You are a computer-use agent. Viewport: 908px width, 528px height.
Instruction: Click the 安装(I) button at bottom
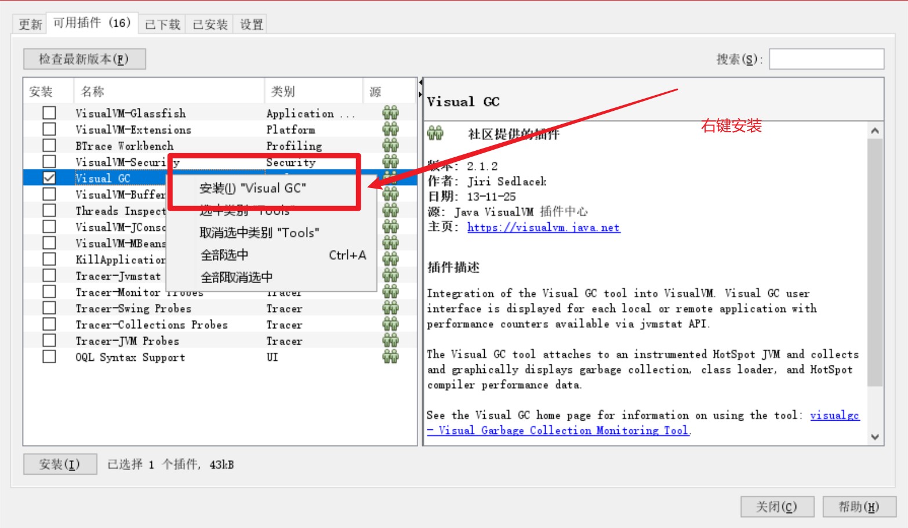coord(60,464)
